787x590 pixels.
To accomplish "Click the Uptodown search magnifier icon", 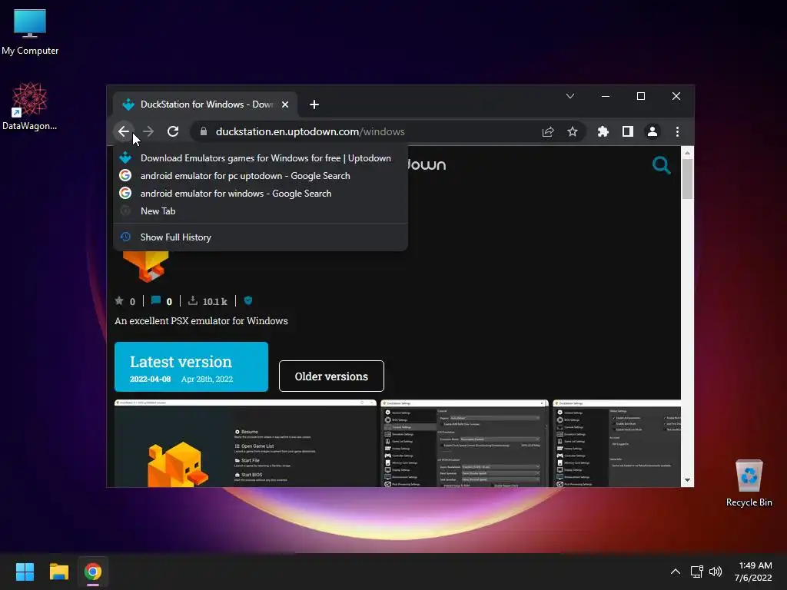I will click(x=661, y=165).
